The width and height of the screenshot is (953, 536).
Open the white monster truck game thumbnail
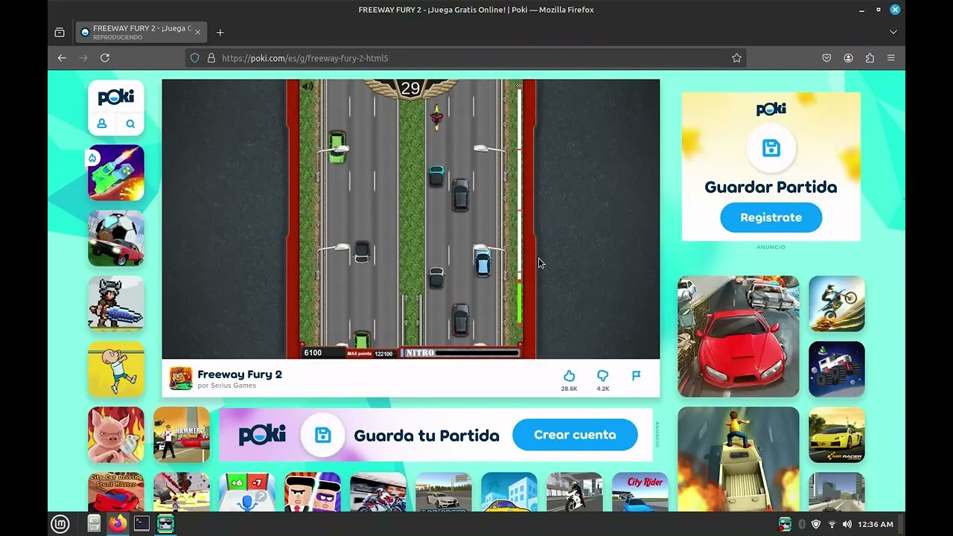click(837, 369)
